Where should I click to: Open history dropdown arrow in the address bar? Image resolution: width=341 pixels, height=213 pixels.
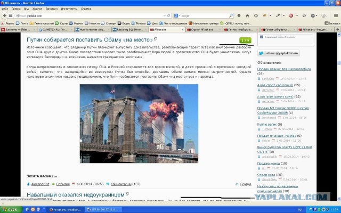(165, 15)
